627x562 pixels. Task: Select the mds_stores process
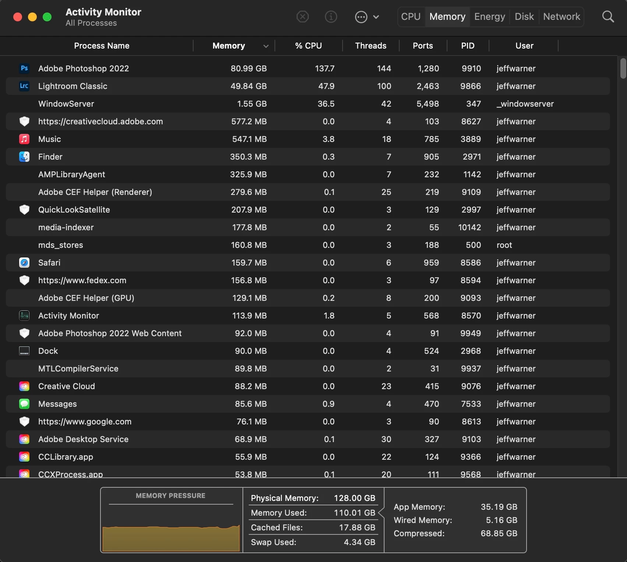coord(308,245)
